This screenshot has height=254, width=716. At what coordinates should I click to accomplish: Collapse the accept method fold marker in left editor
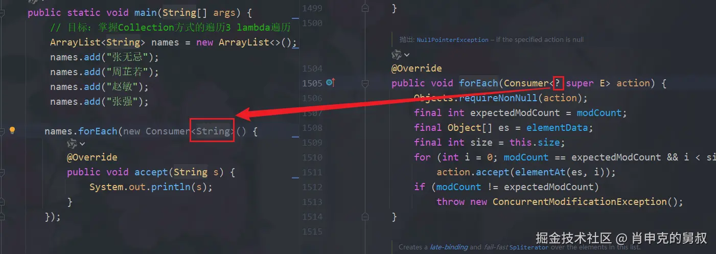point(2,172)
